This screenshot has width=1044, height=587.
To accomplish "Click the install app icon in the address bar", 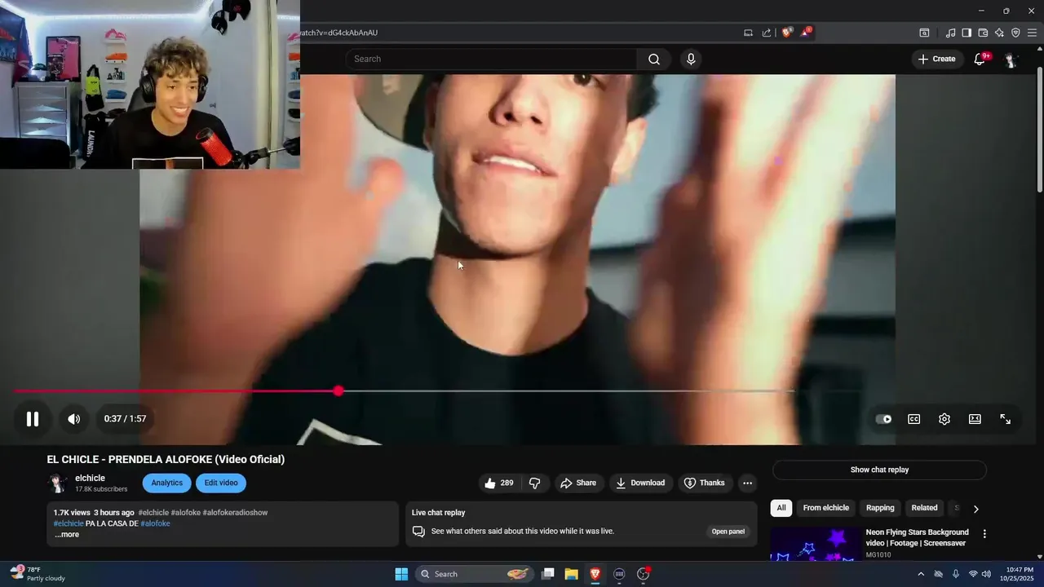I will [x=748, y=33].
